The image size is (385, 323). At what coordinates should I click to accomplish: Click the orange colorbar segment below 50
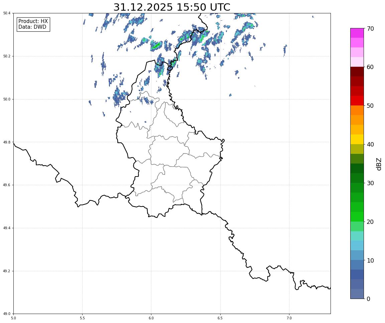[357, 110]
